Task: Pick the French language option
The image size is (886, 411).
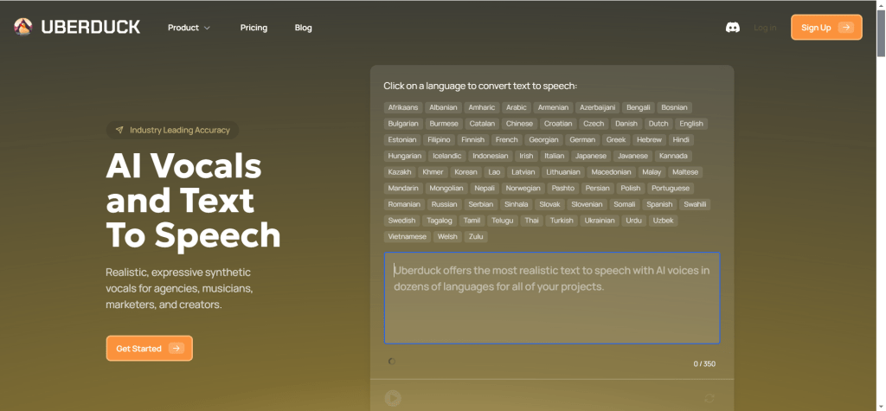Action: click(506, 139)
